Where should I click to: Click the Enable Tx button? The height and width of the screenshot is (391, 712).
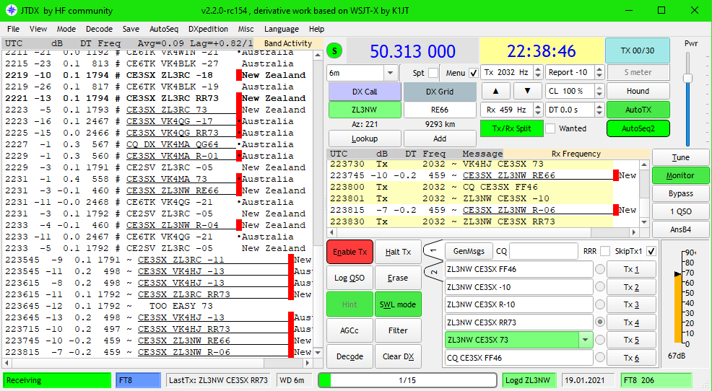349,252
